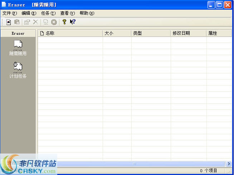Open the 帮助(H) menu

87,13
